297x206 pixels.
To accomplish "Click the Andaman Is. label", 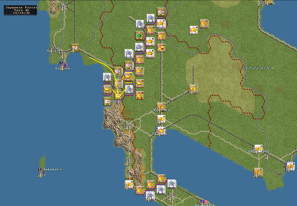I will coord(53,169).
